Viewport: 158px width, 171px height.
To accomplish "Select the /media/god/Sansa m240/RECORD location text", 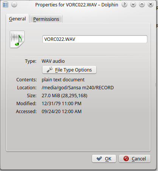I will [x=78, y=88].
